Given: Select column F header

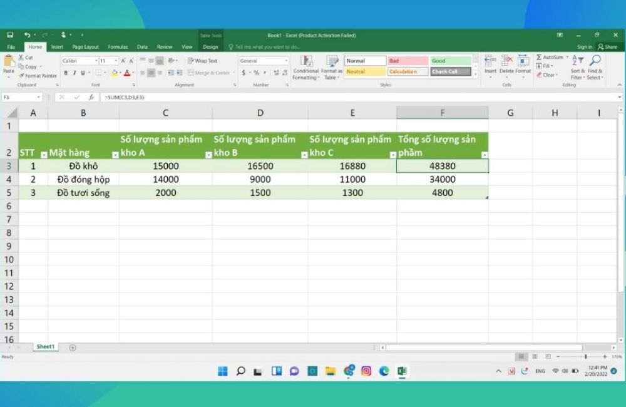Looking at the screenshot, I should [x=443, y=113].
